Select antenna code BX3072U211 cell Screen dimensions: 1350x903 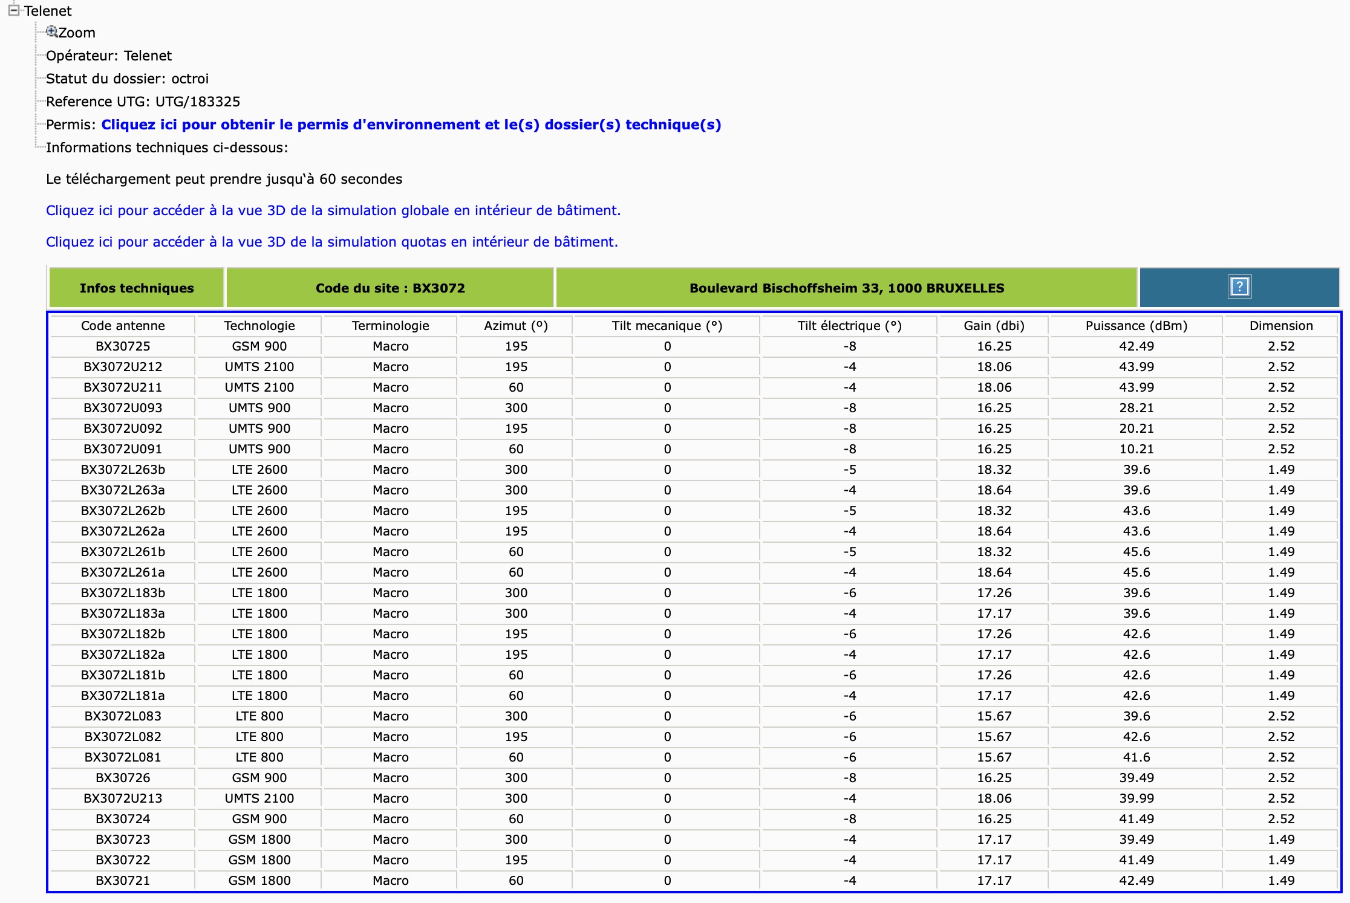coord(123,387)
